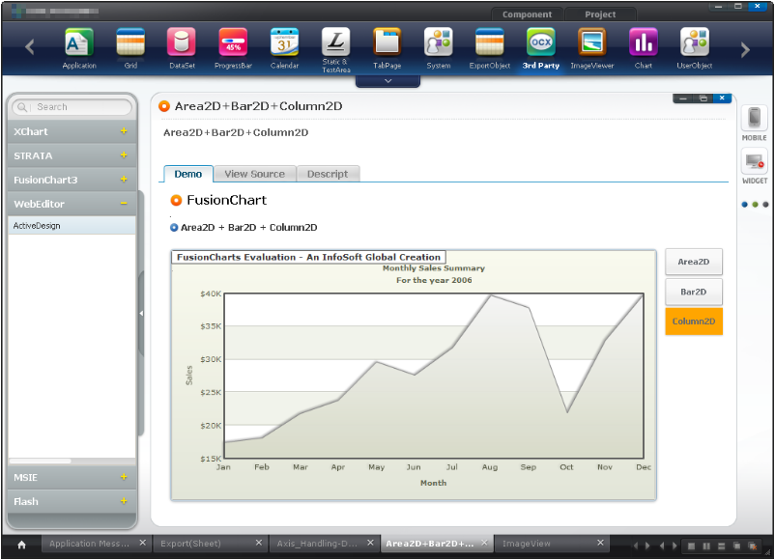This screenshot has width=775, height=560.
Task: Toggle the green status dot
Action: coord(755,205)
